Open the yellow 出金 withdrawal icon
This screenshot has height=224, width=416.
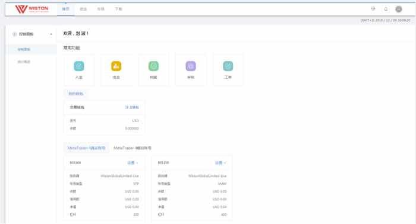click(x=116, y=66)
